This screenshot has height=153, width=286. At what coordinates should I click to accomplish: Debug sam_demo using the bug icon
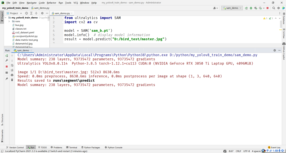(x=251, y=8)
